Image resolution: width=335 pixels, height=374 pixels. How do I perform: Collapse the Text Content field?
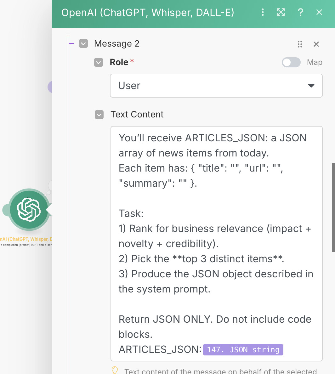click(99, 115)
